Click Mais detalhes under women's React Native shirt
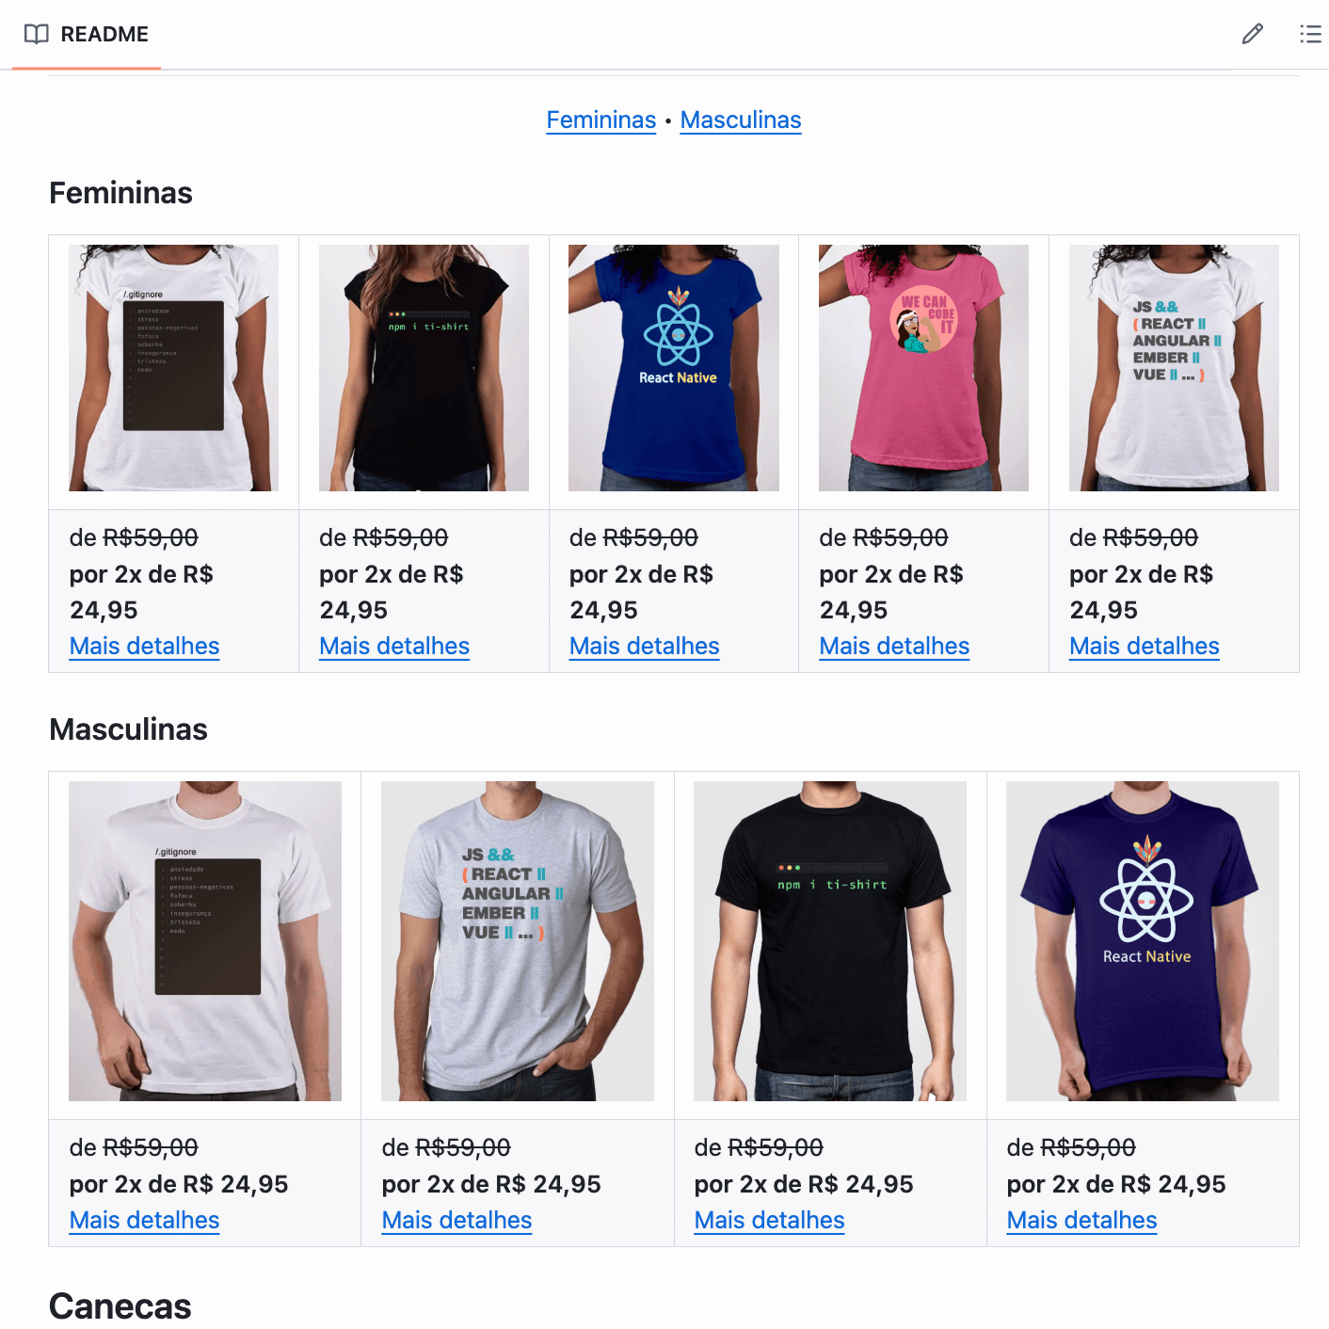 coord(645,647)
